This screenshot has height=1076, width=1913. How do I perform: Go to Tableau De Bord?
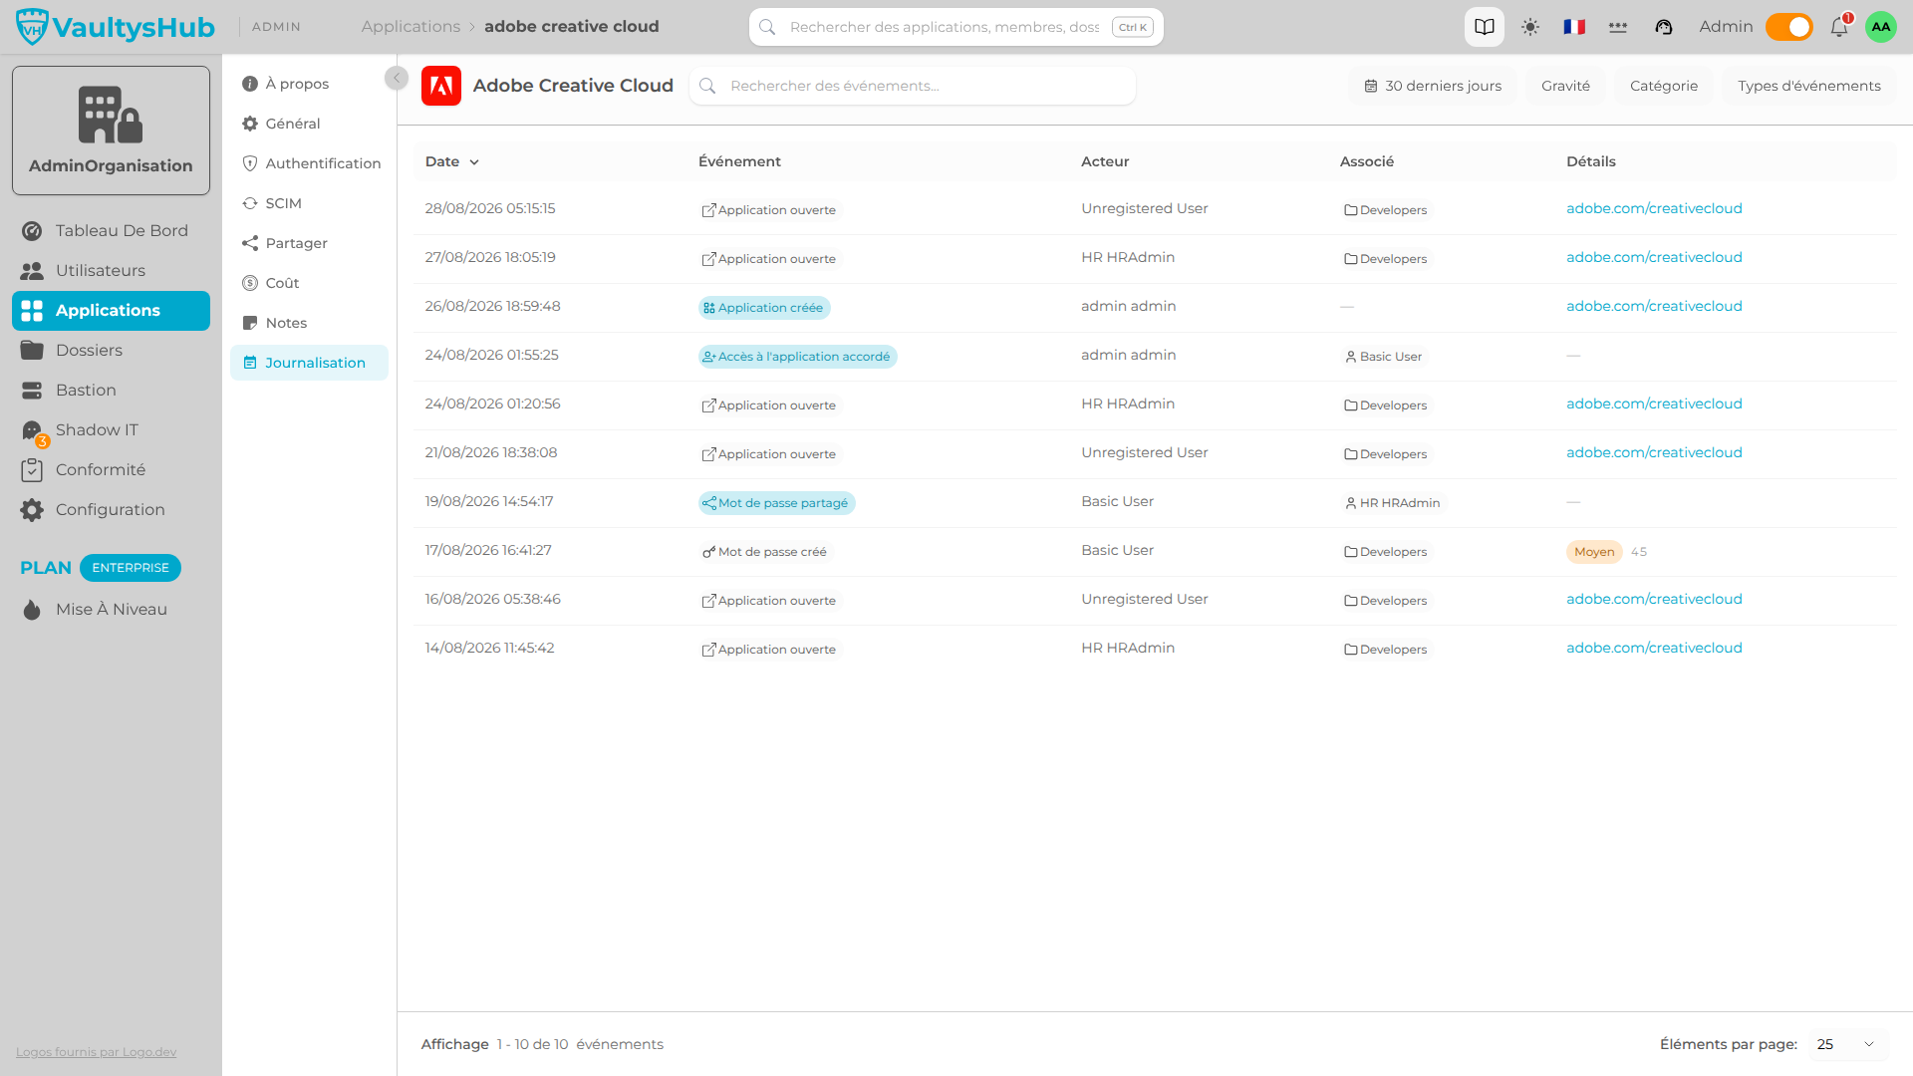[x=111, y=230]
